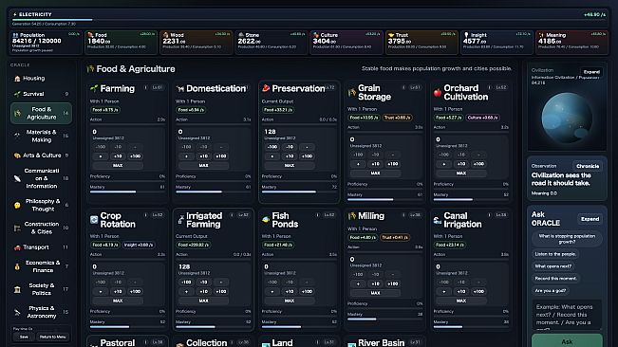Open the Chronicle view
This screenshot has width=618, height=347.
tap(588, 166)
